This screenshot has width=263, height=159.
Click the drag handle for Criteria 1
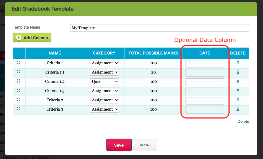tap(19, 62)
